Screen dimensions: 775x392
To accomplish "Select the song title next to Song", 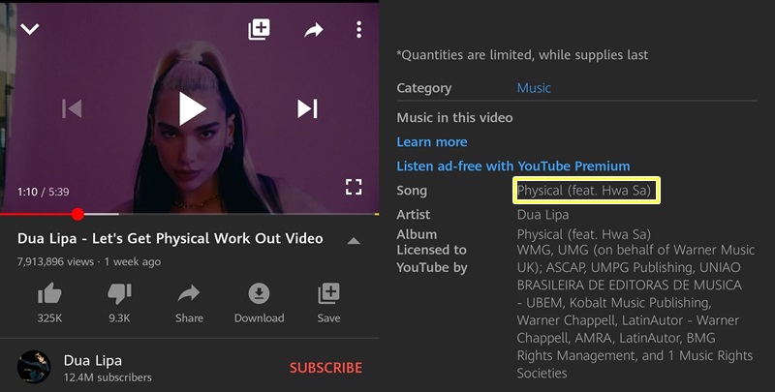I will [584, 191].
